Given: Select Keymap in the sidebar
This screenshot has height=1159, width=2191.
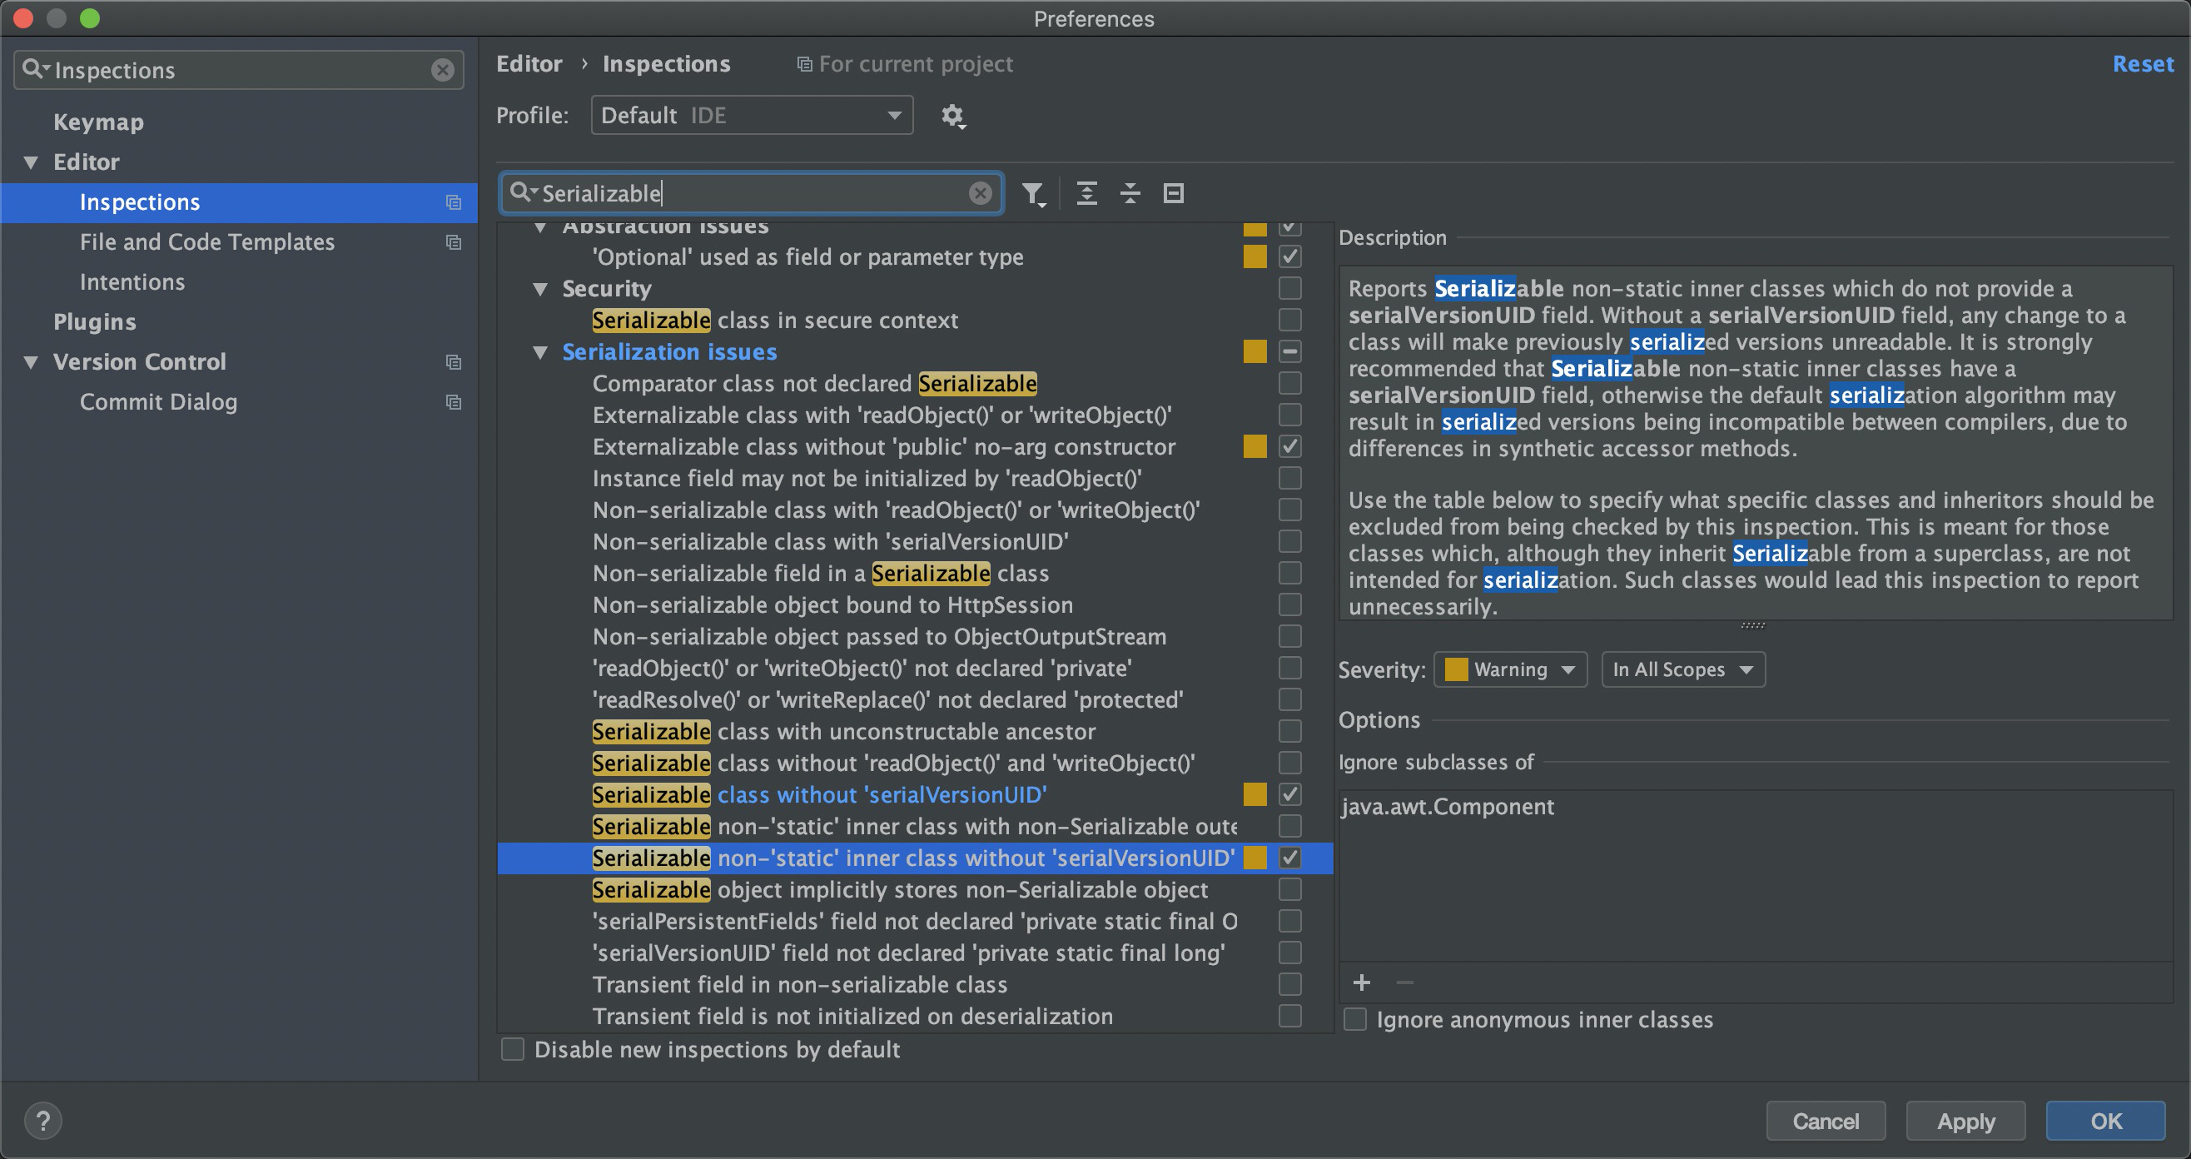Looking at the screenshot, I should pos(99,122).
